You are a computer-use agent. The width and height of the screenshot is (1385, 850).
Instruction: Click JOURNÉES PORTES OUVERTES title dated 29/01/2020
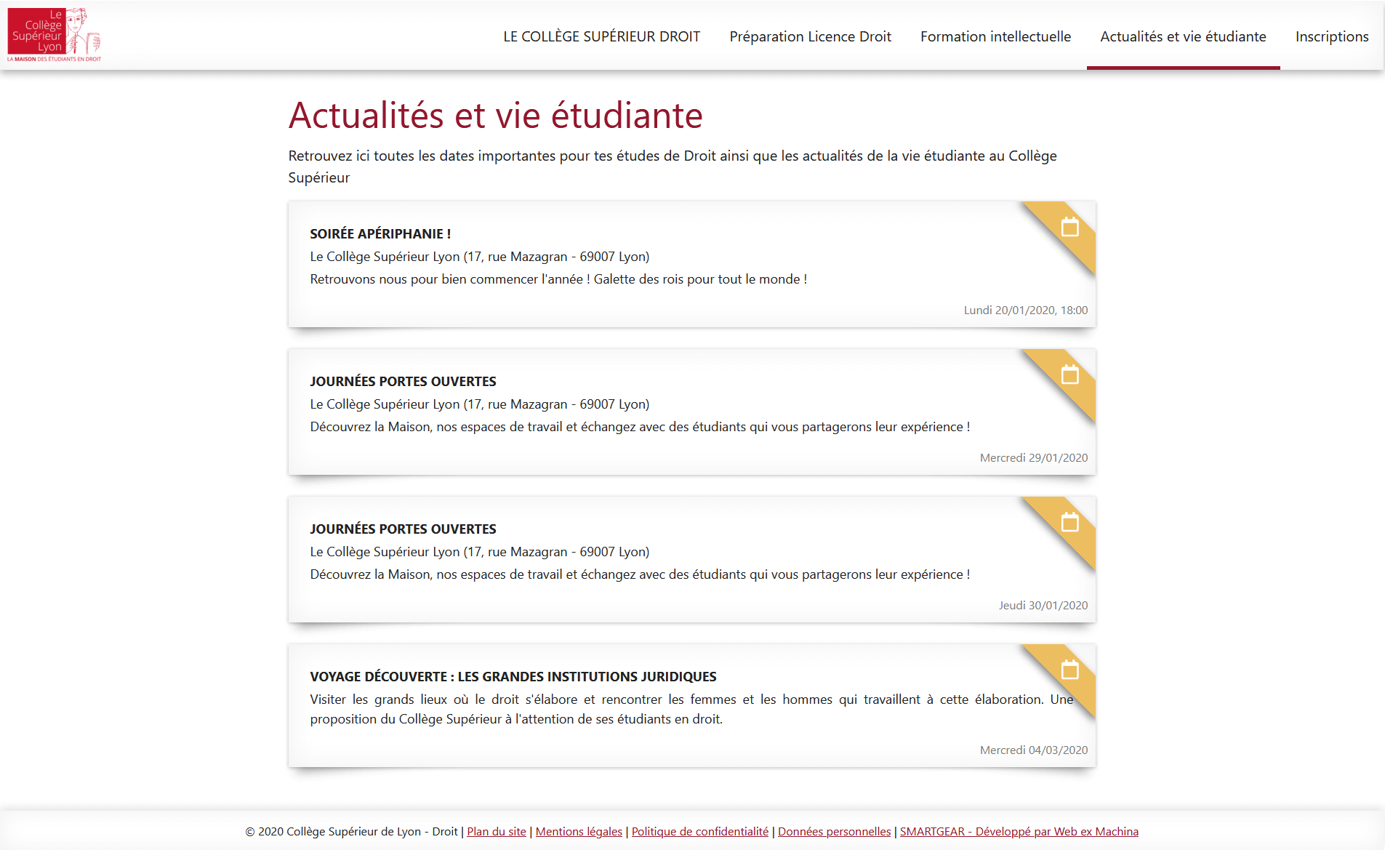(403, 381)
